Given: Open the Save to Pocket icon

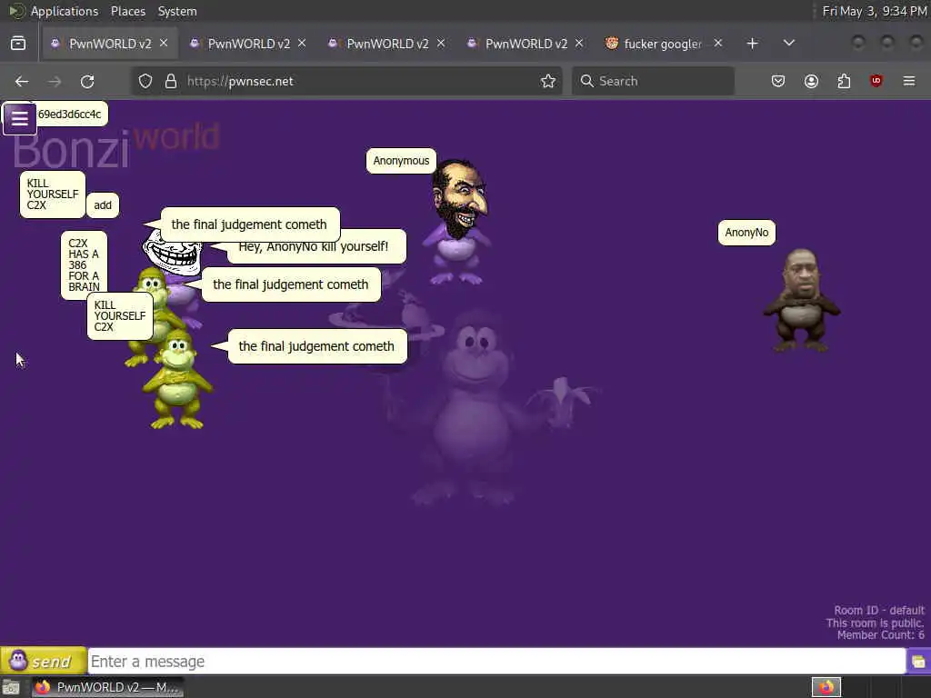Looking at the screenshot, I should tap(778, 81).
